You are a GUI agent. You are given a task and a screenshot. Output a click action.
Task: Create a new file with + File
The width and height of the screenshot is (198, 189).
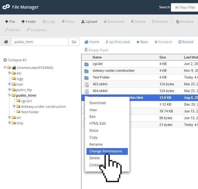point(10,22)
